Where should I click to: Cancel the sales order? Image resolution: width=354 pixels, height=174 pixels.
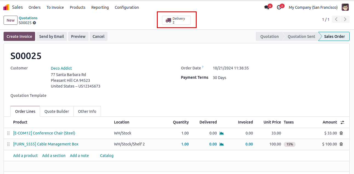[x=98, y=37]
